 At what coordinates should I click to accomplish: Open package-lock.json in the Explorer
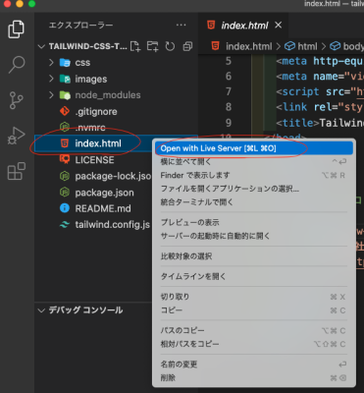pos(93,176)
